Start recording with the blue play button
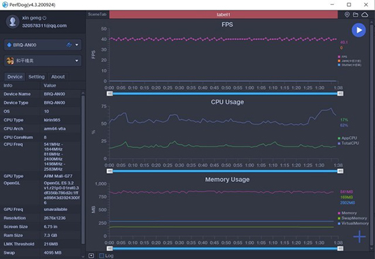The height and width of the screenshot is (259, 375). [359, 30]
